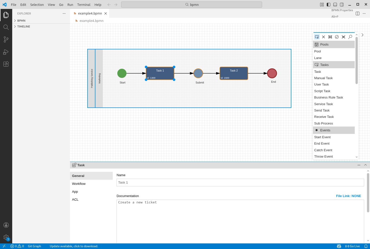Toggle the bottom panel layout button
This screenshot has width=370, height=249.
335,5
